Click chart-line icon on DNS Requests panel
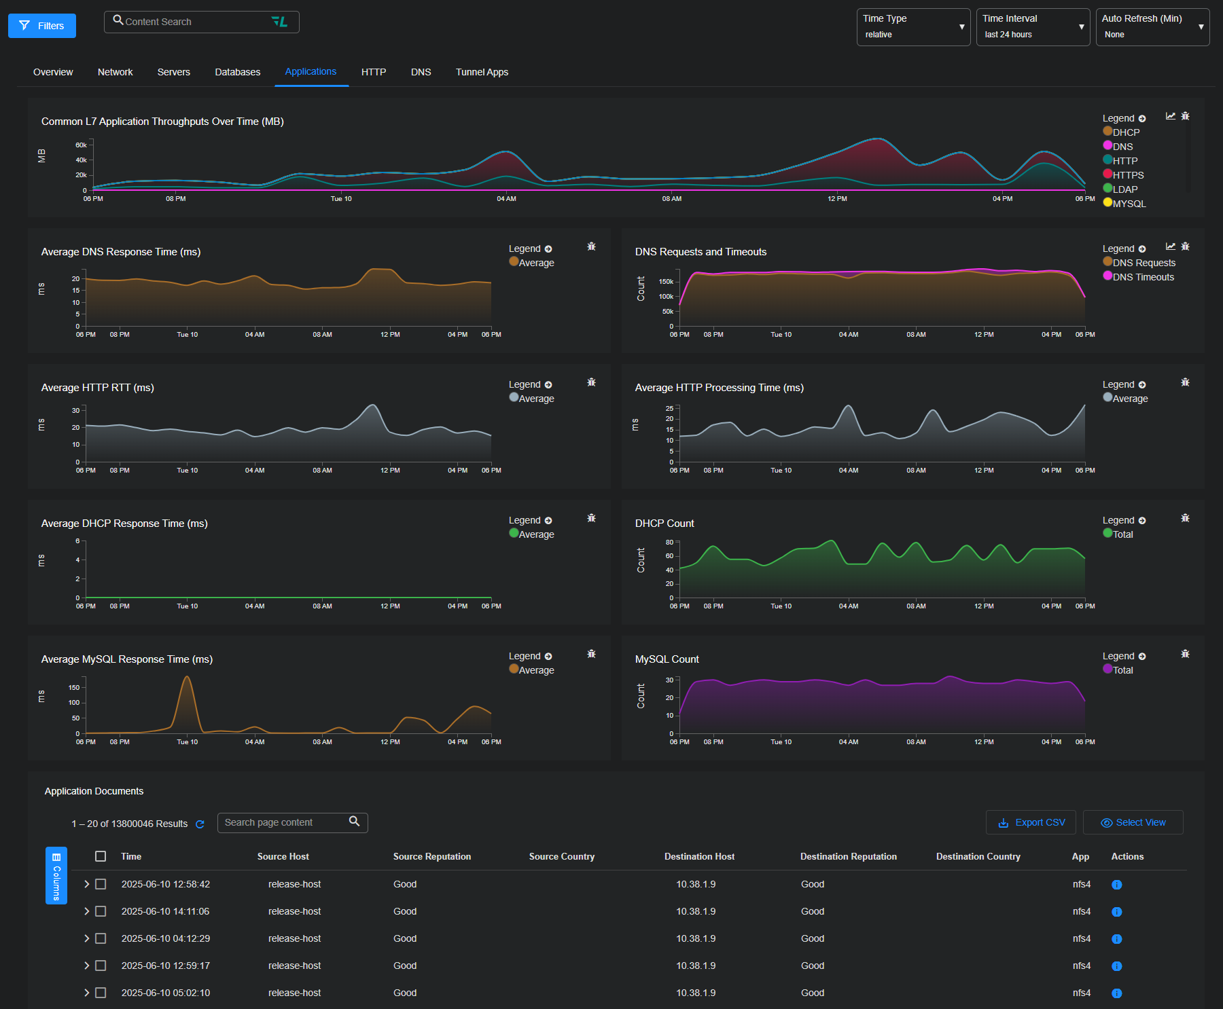Screen dimensions: 1223x1009 click(x=1170, y=246)
